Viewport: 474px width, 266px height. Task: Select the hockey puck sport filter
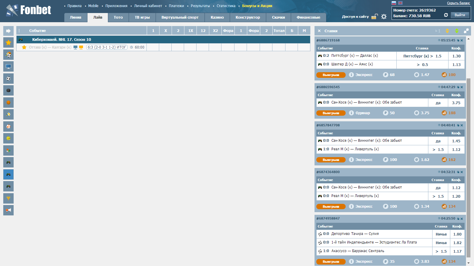8,91
